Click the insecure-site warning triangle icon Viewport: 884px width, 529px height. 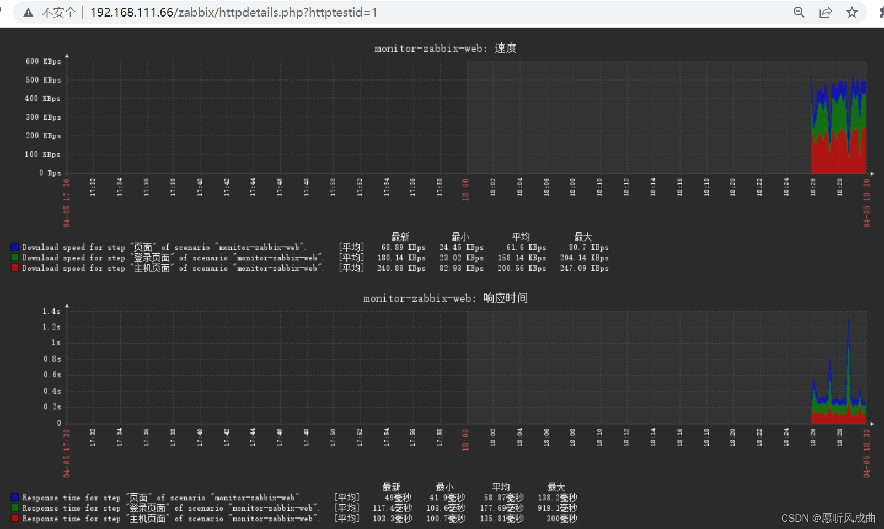pos(28,12)
